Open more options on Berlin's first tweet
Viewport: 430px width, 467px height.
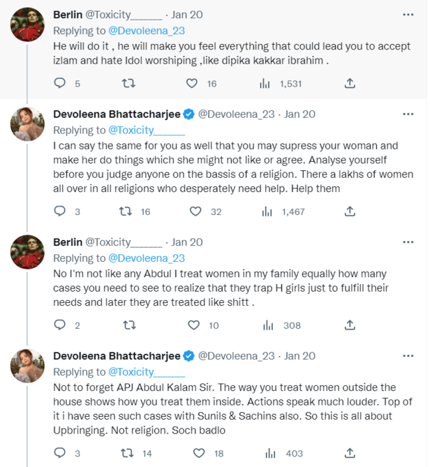pyautogui.click(x=408, y=15)
